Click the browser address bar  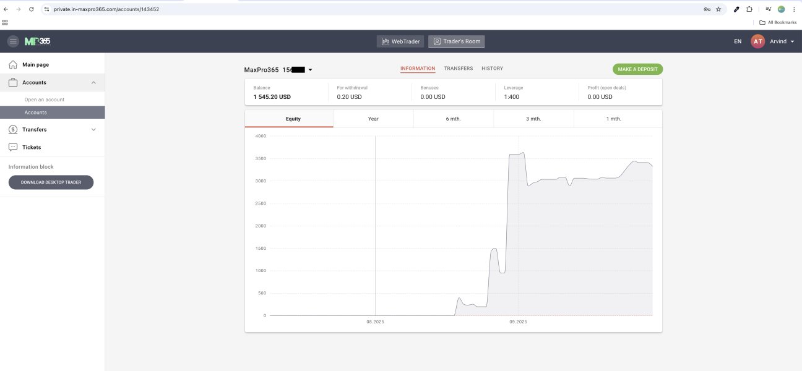[x=371, y=9]
